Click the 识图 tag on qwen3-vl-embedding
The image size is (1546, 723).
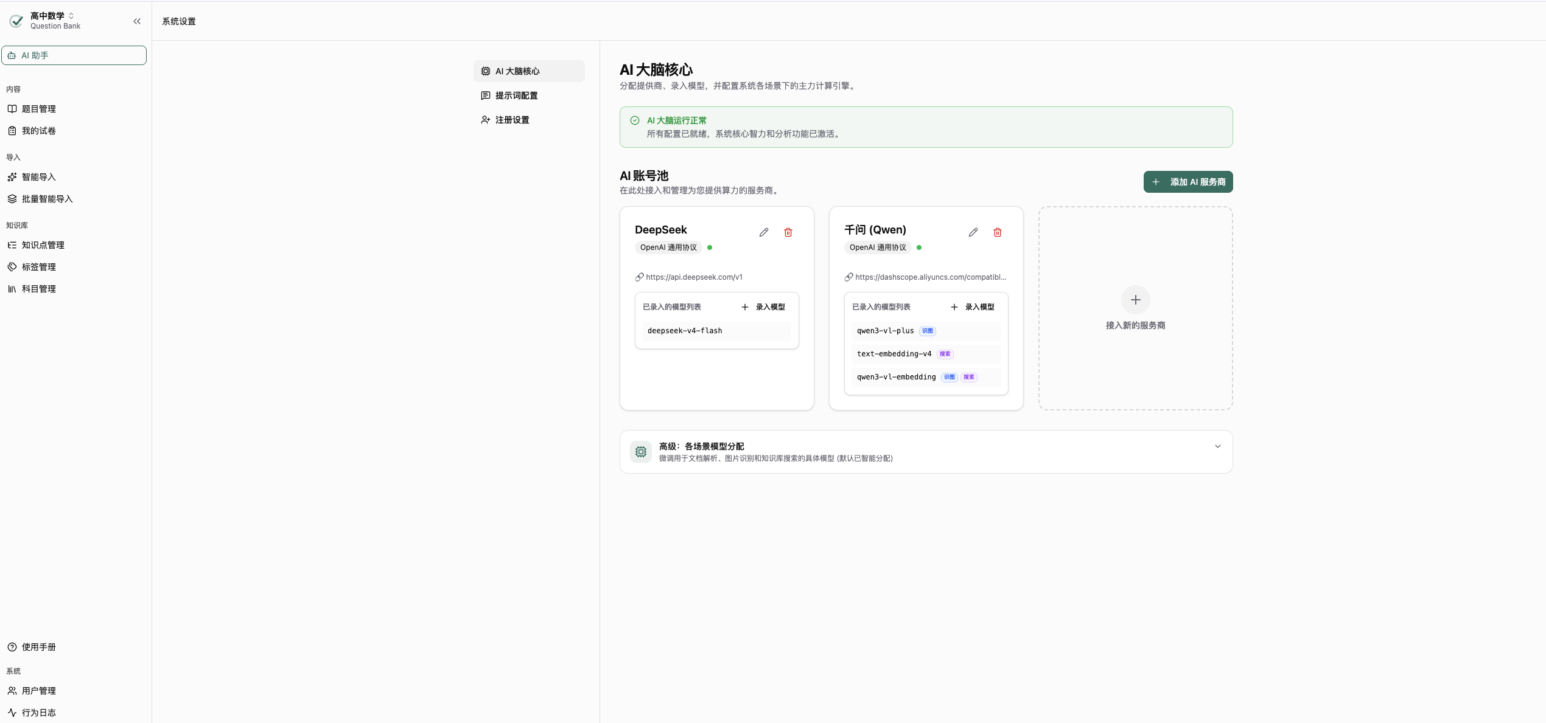[x=950, y=377]
